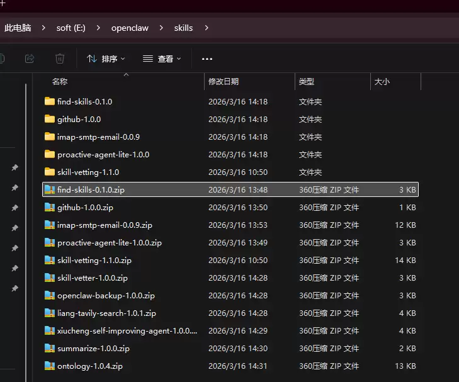
Task: Expand chevron after openclaw breadcrumb
Action: (x=161, y=28)
